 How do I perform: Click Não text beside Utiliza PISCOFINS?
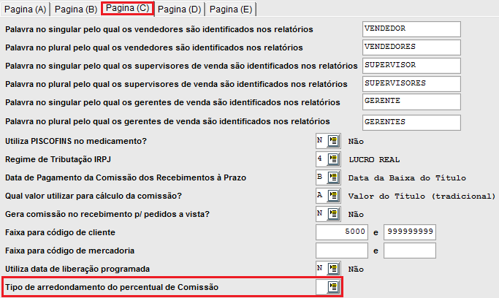click(356, 141)
